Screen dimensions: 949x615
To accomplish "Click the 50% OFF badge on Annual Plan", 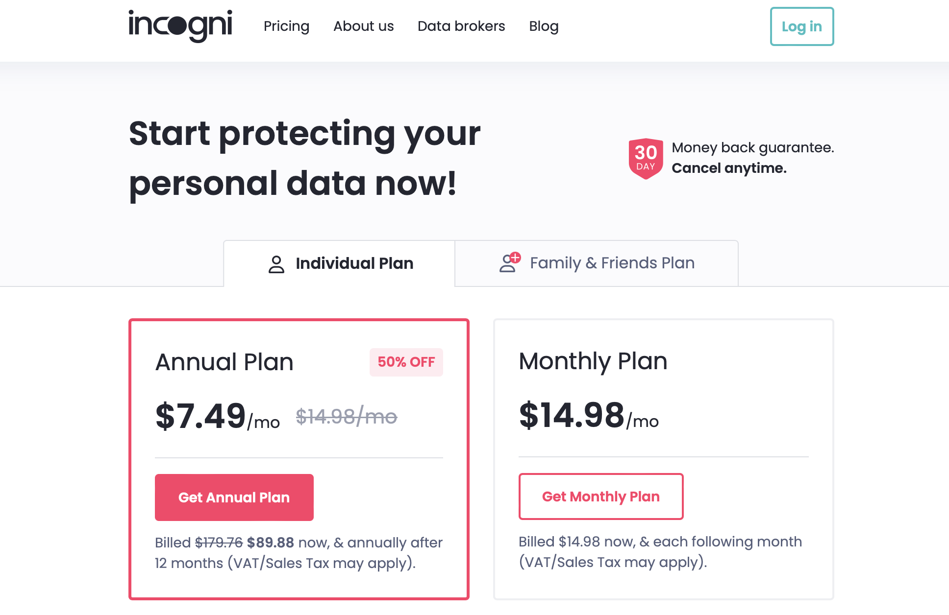I will click(x=406, y=362).
